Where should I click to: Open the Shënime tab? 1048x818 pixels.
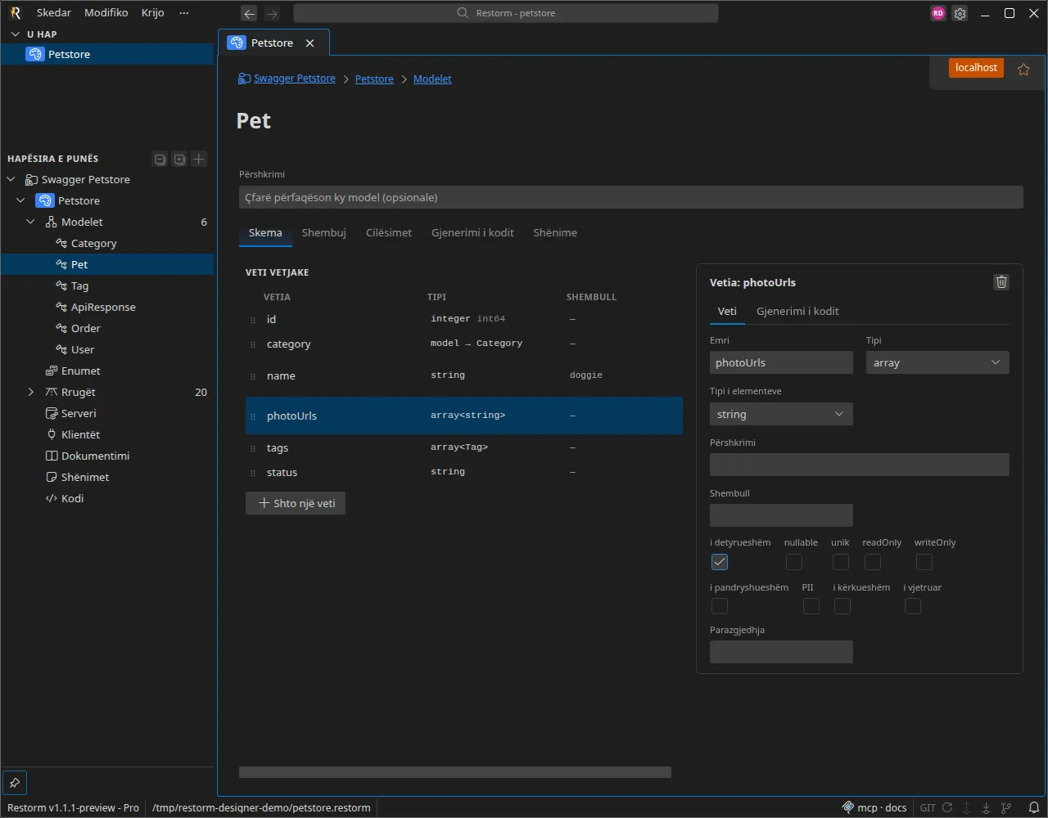pos(555,233)
